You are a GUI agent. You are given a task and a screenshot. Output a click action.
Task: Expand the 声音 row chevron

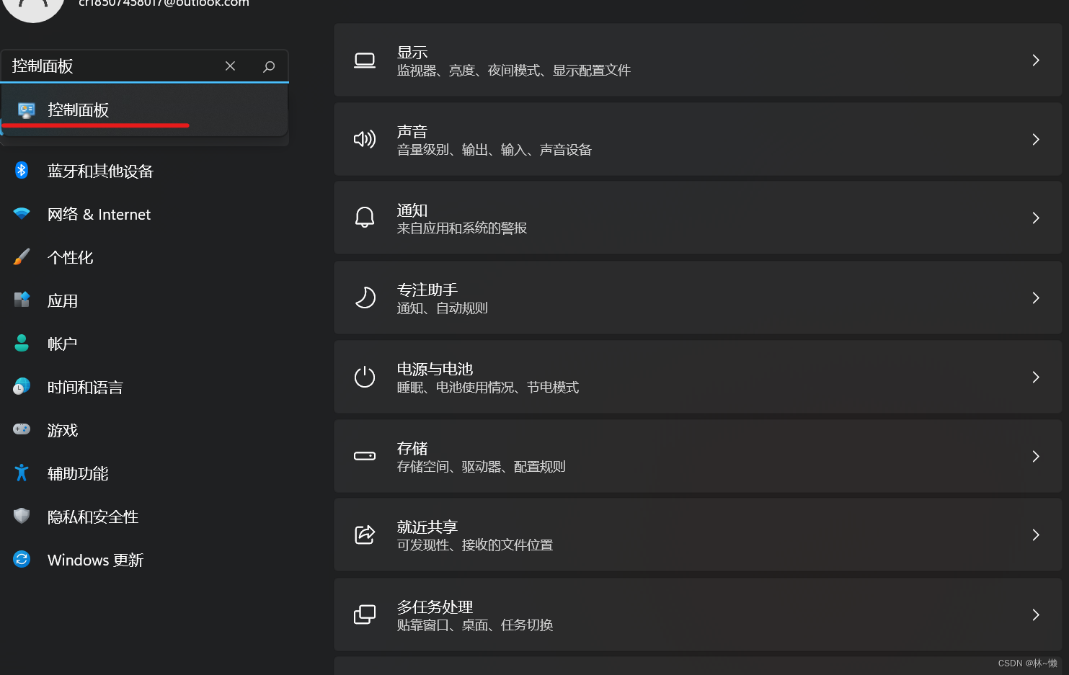(1035, 140)
